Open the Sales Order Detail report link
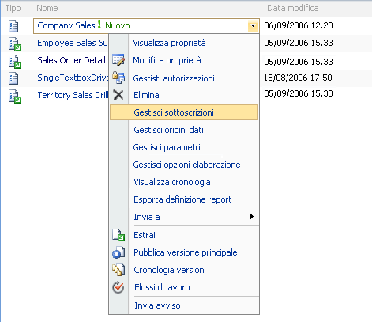372x322 pixels. click(71, 60)
